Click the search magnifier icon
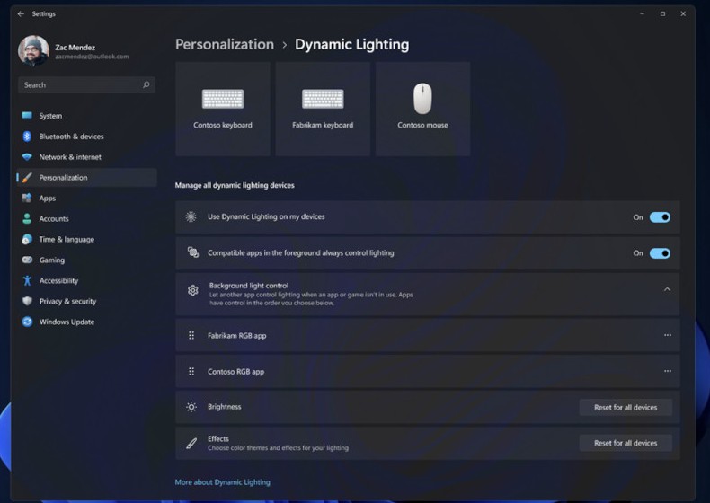The image size is (710, 503). [x=146, y=84]
